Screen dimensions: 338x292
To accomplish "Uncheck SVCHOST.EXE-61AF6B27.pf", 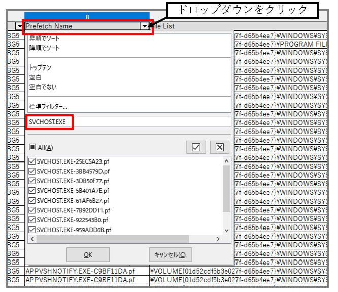I will [x=32, y=201].
